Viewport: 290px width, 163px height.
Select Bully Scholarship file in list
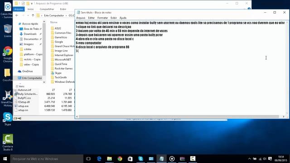[28, 94]
